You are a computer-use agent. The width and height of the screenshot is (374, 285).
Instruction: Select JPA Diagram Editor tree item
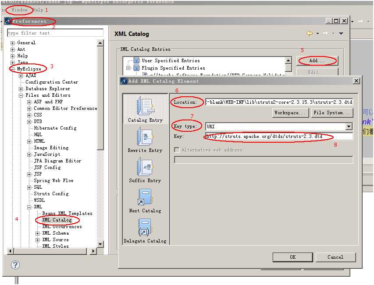coord(57,161)
